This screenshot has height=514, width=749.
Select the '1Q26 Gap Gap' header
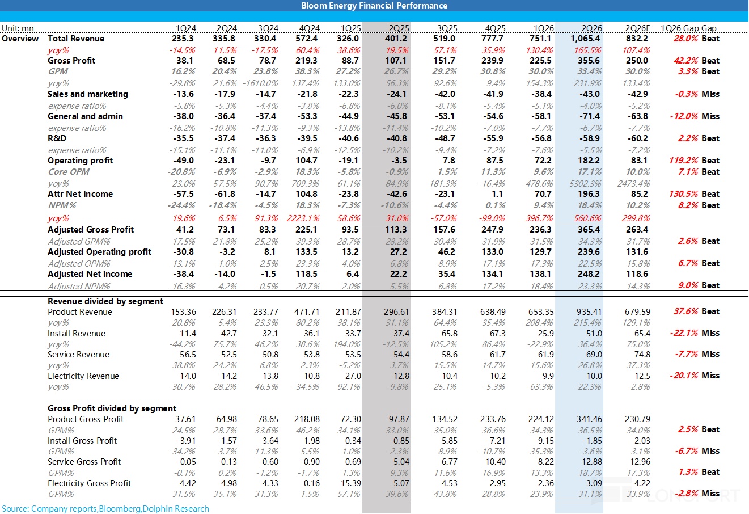(x=688, y=28)
